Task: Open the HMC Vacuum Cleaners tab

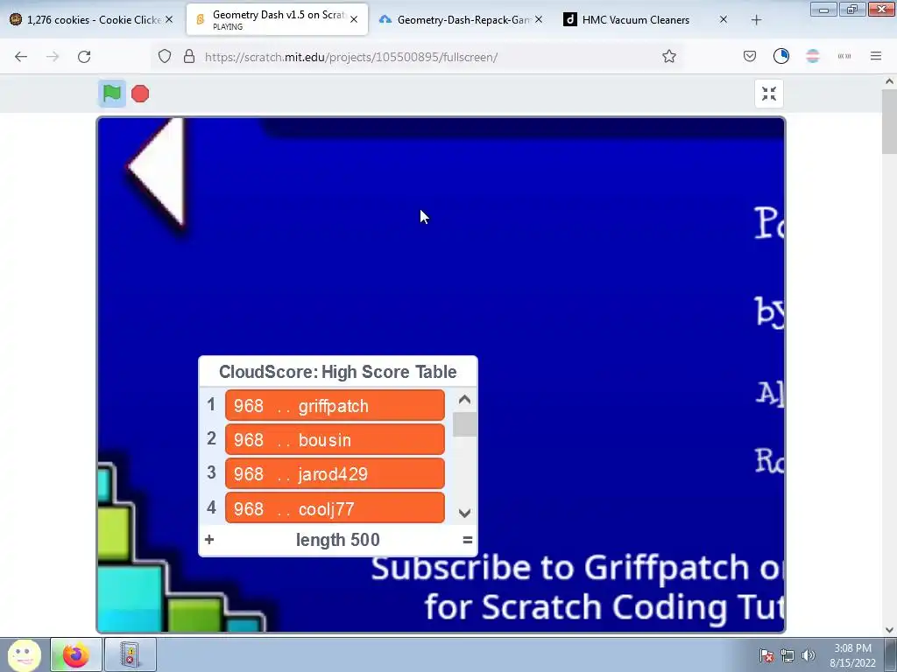Action: click(646, 19)
